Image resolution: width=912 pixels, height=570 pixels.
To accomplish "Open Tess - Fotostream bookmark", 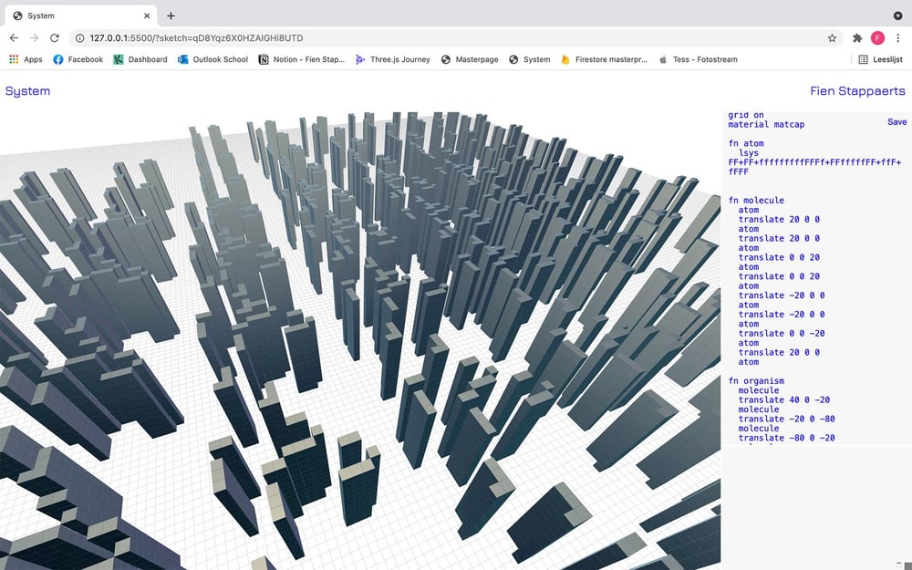I will tap(698, 59).
